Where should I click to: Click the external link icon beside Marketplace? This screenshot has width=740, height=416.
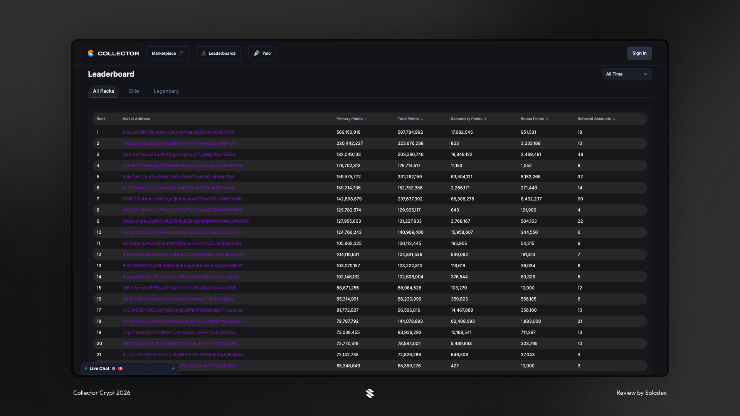click(180, 53)
